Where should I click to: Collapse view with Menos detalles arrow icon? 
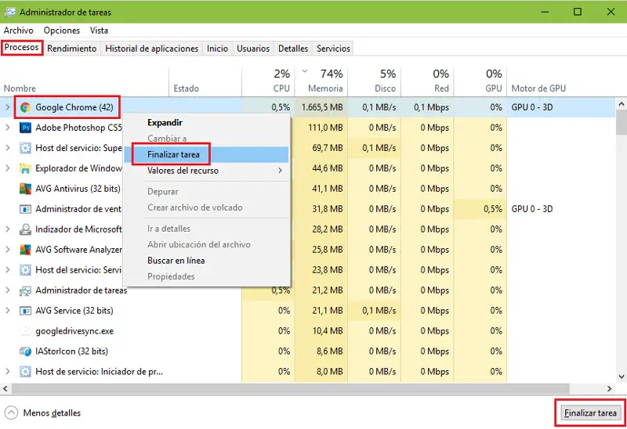tap(11, 413)
